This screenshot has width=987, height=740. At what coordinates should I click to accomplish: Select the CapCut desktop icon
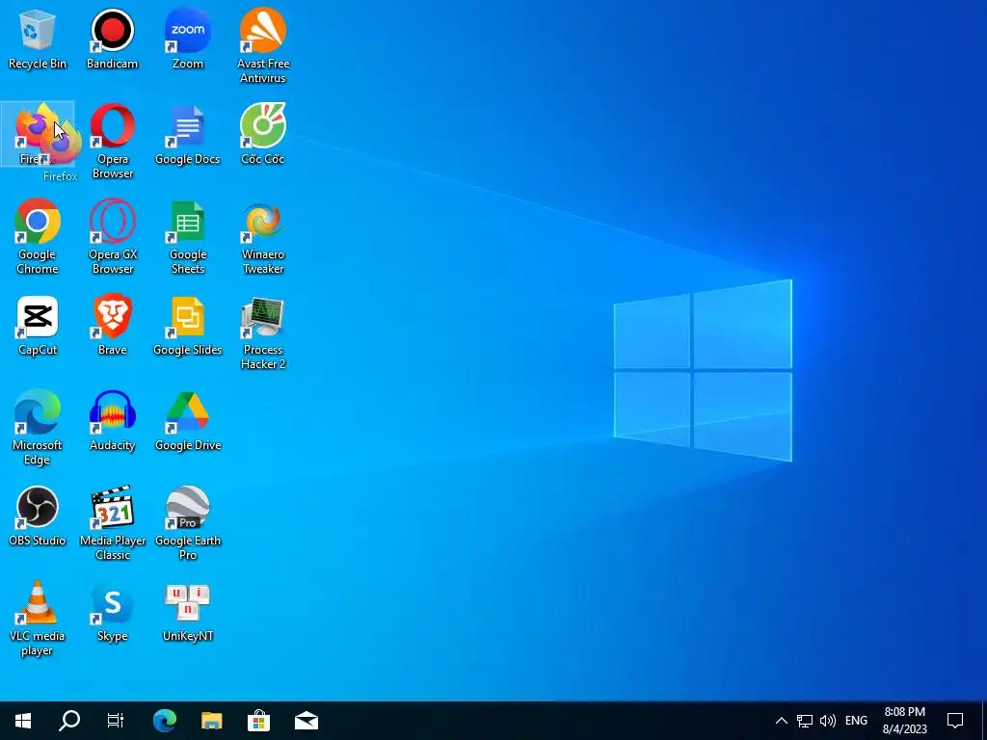coord(38,326)
